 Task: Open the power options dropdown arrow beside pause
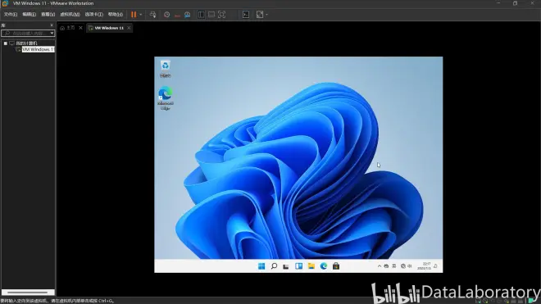coord(141,15)
